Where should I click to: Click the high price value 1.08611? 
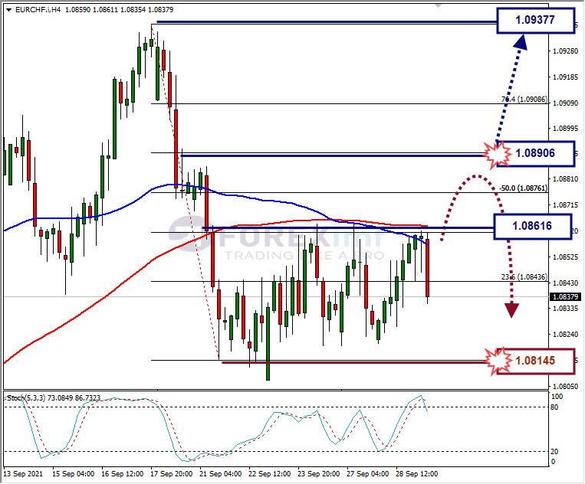point(105,10)
